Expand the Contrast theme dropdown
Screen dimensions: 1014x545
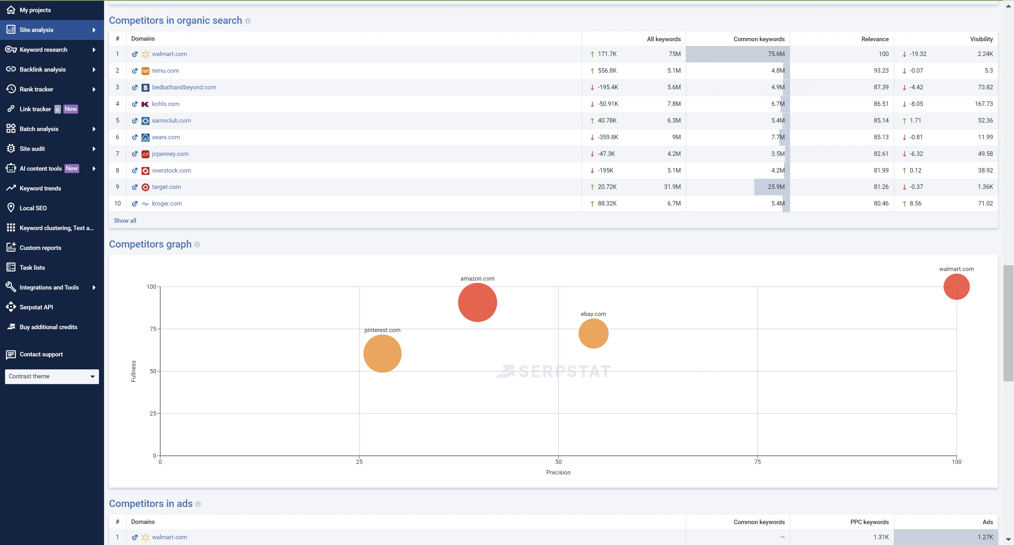[x=51, y=376]
